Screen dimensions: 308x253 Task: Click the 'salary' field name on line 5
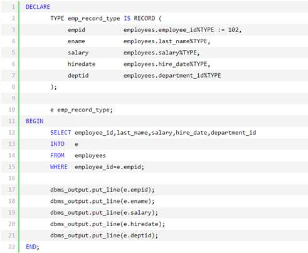tap(78, 53)
